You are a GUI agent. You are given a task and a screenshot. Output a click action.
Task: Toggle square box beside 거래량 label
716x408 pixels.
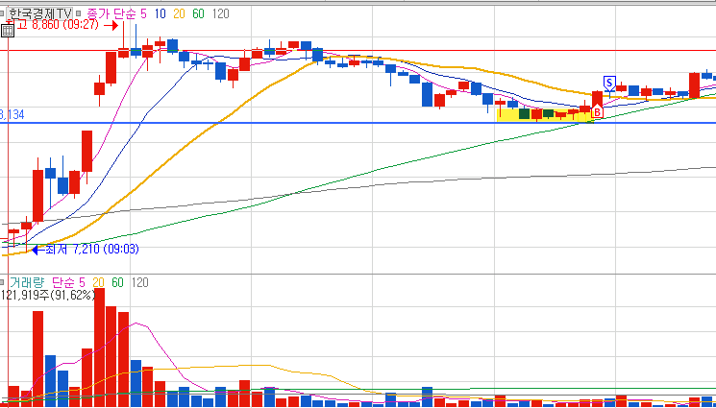point(2,282)
